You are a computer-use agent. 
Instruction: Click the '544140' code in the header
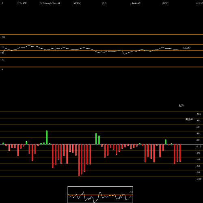pos(136,3)
